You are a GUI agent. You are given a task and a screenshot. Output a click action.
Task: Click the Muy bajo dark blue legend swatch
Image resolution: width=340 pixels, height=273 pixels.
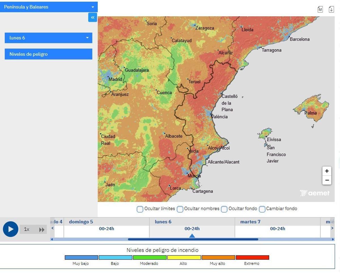pyautogui.click(x=81, y=257)
